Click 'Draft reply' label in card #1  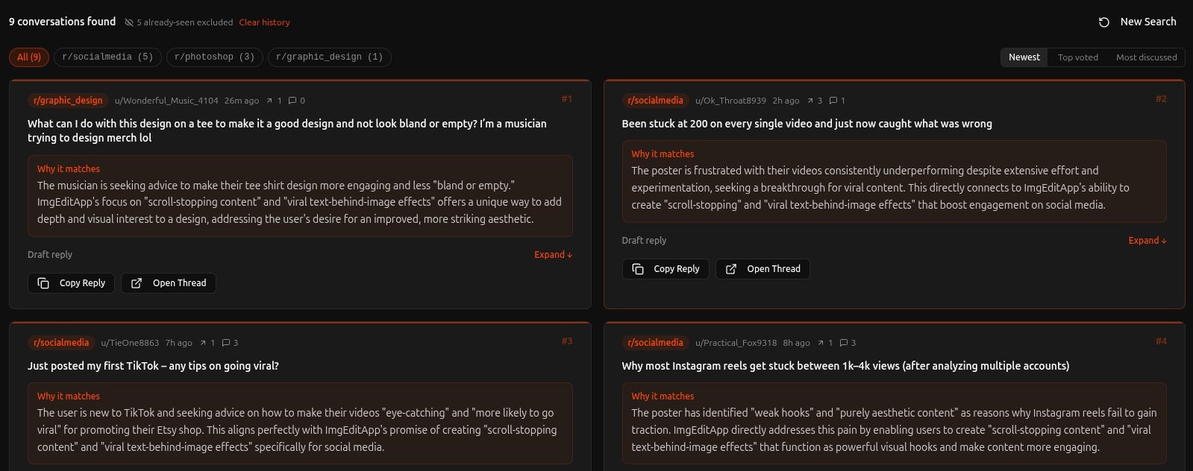(x=50, y=255)
